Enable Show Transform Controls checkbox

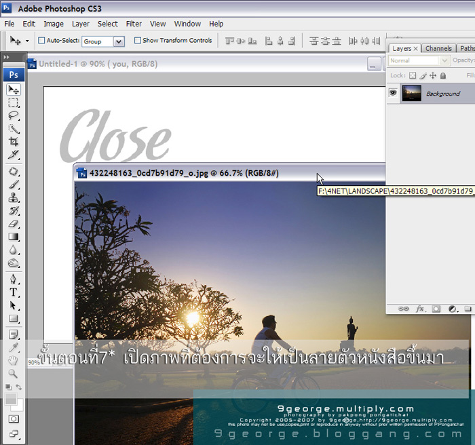click(x=138, y=40)
